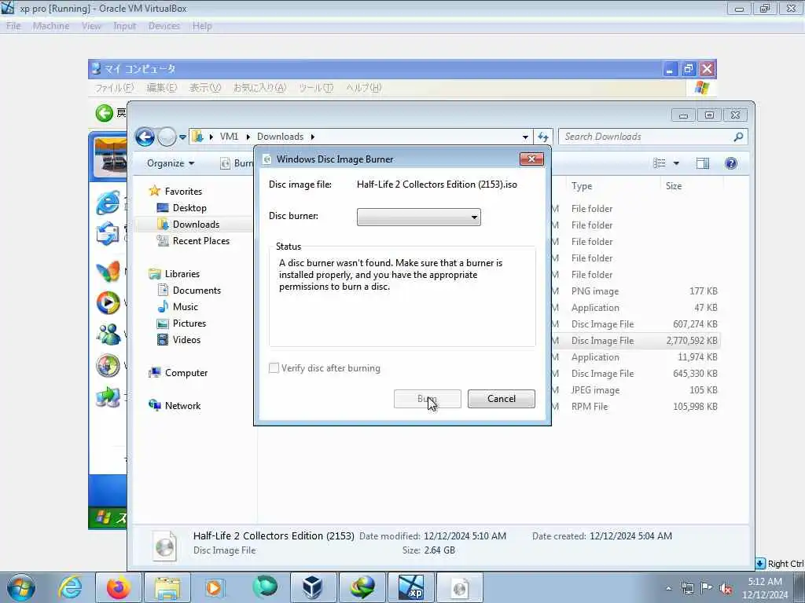Click the Explorer forward navigation button

tap(167, 137)
